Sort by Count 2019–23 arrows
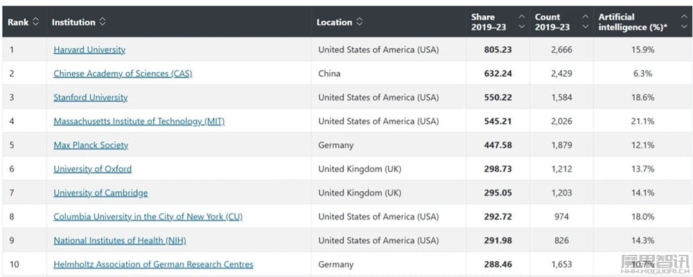The image size is (693, 277). (586, 21)
